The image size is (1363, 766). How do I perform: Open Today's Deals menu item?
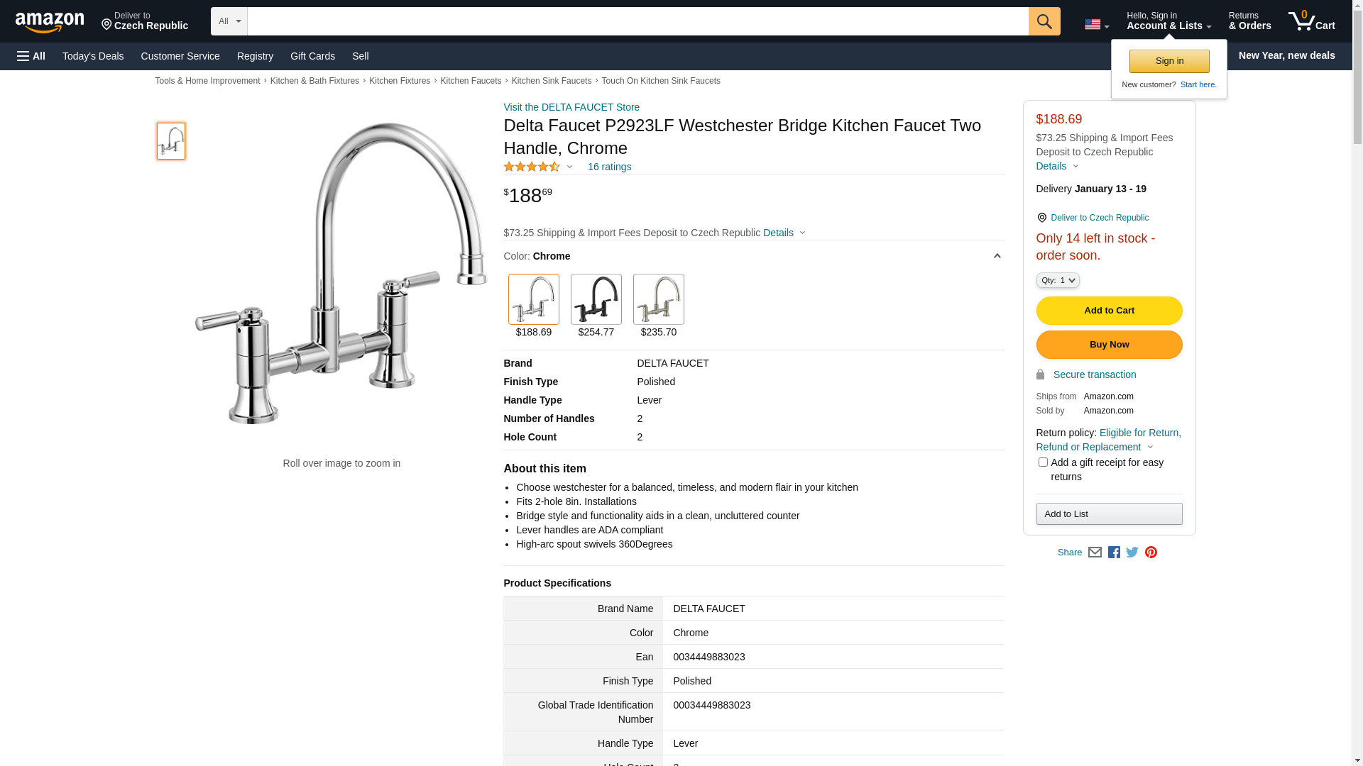pos(93,56)
